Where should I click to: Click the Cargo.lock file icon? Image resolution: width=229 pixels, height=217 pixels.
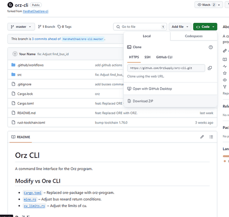(x=13, y=94)
